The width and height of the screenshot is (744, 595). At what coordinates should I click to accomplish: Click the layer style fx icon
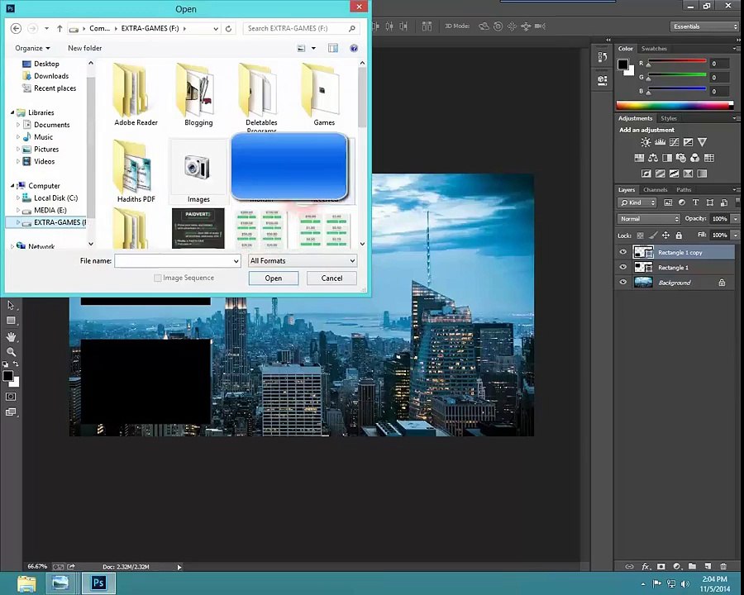point(646,566)
